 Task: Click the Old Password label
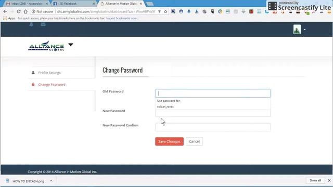point(113,91)
